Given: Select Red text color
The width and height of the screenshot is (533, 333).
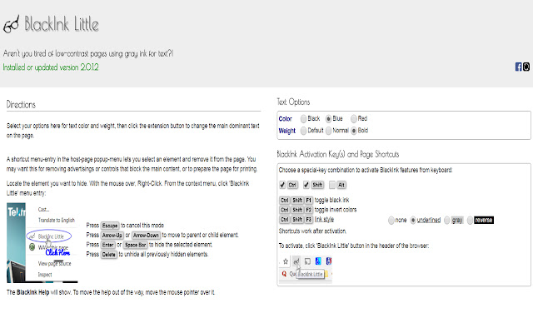Looking at the screenshot, I should click(x=353, y=118).
